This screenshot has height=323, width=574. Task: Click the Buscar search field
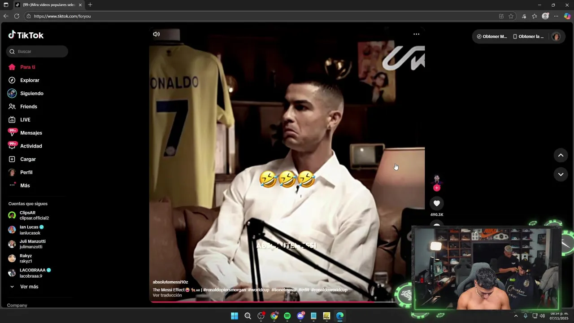[37, 52]
